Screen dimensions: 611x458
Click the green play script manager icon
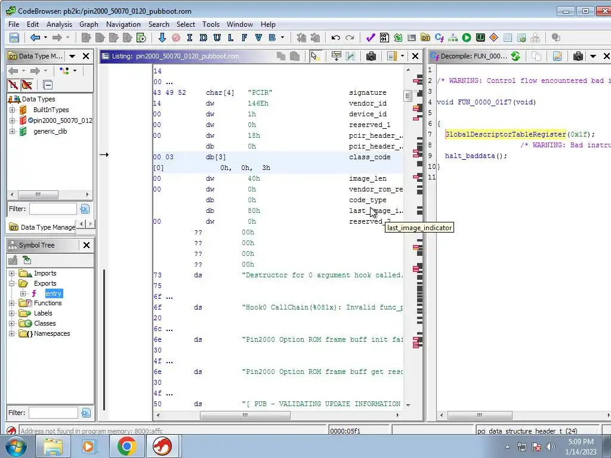467,38
